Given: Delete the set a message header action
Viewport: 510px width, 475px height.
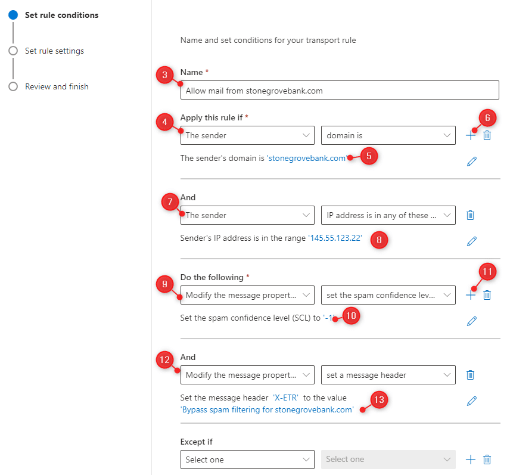Looking at the screenshot, I should (470, 374).
